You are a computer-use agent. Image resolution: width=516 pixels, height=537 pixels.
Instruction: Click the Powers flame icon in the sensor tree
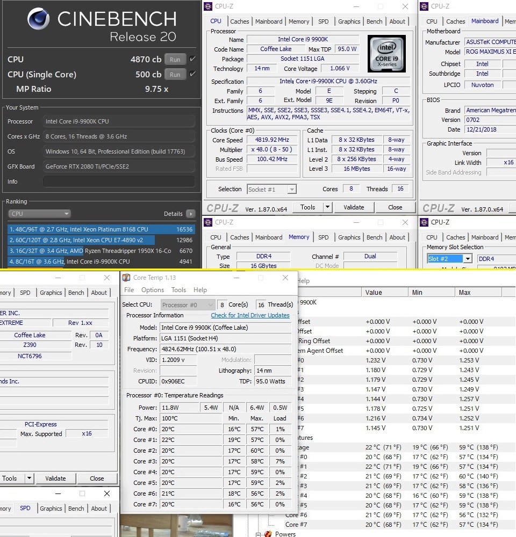coord(268,534)
